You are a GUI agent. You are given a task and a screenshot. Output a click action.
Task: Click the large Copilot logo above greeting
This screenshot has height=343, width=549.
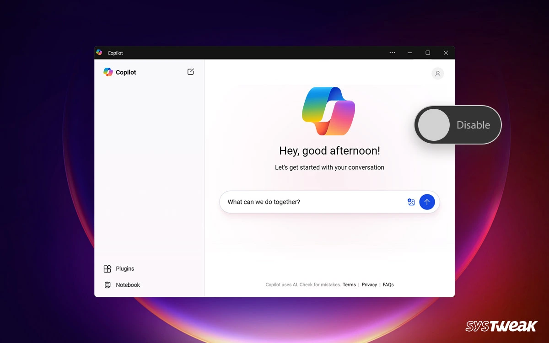(328, 111)
